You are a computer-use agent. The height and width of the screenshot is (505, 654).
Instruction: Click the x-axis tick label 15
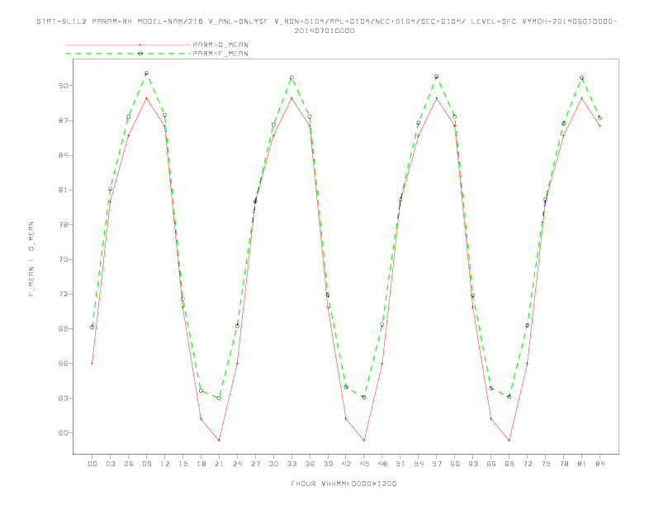pos(182,464)
